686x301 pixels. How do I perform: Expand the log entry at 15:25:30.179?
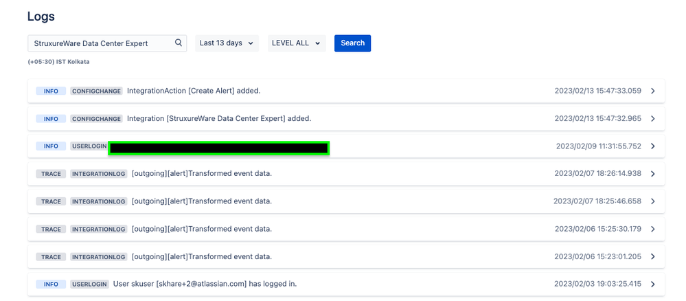(x=653, y=229)
